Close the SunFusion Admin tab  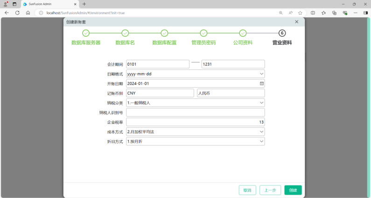(x=75, y=4)
